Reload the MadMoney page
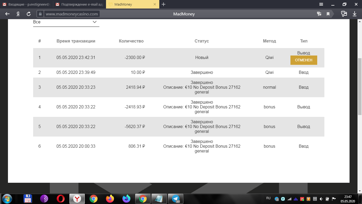 [29, 14]
